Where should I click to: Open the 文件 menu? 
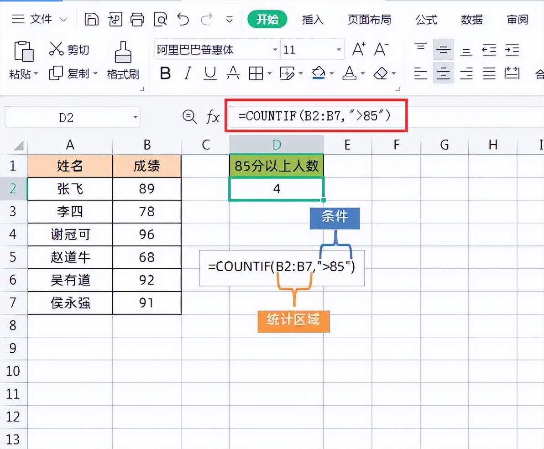point(41,19)
